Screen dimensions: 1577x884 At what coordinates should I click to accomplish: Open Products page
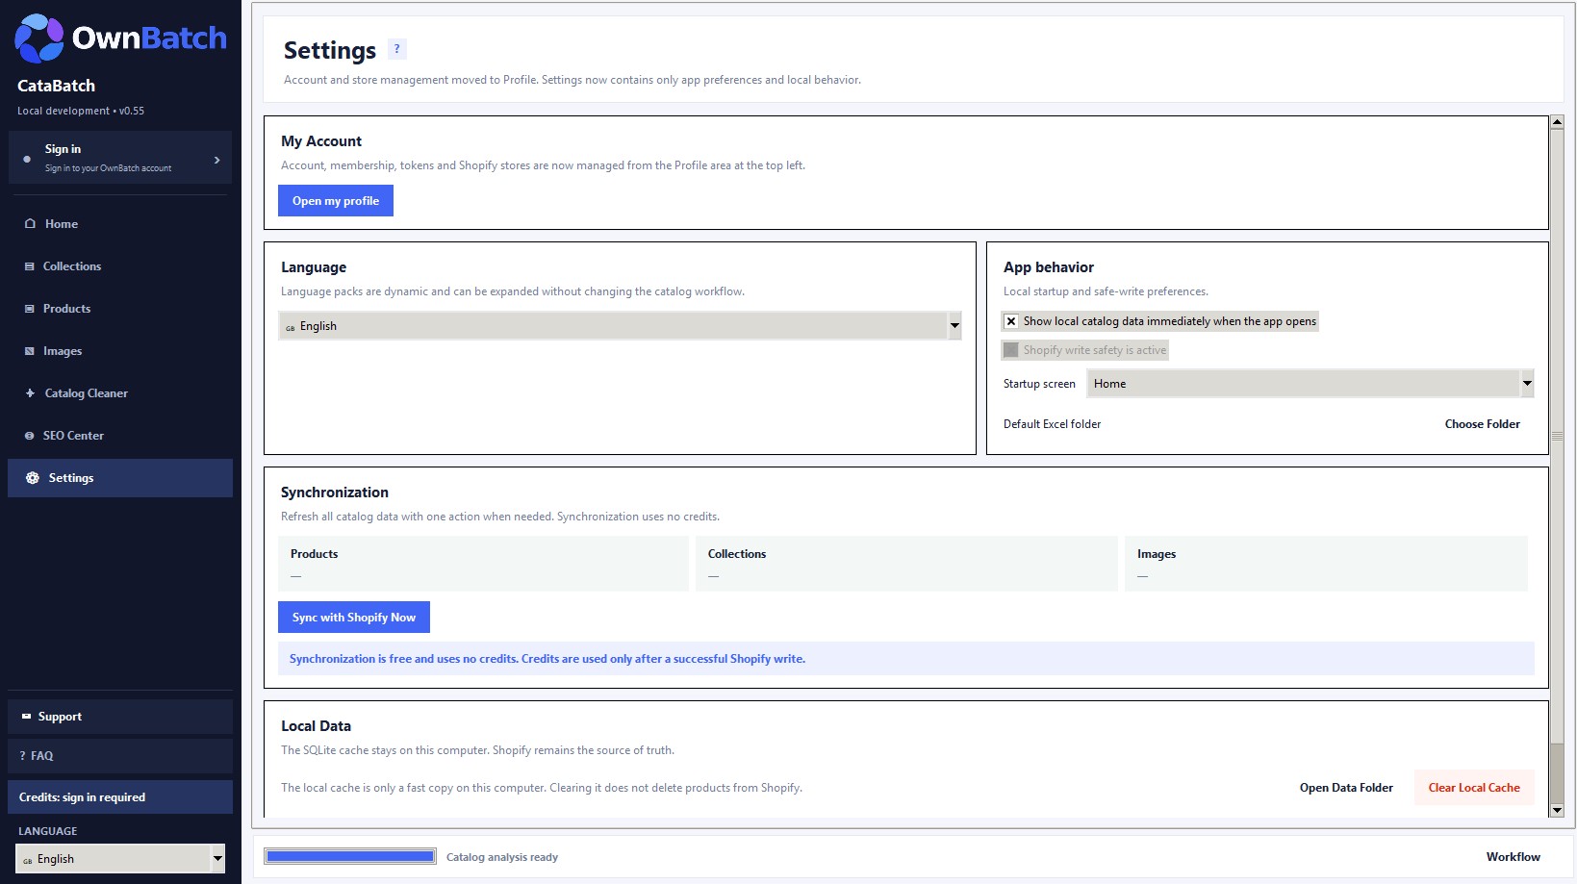point(120,309)
